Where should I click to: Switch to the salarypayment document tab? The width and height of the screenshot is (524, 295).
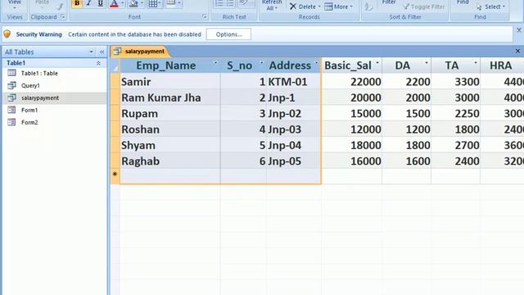click(140, 52)
